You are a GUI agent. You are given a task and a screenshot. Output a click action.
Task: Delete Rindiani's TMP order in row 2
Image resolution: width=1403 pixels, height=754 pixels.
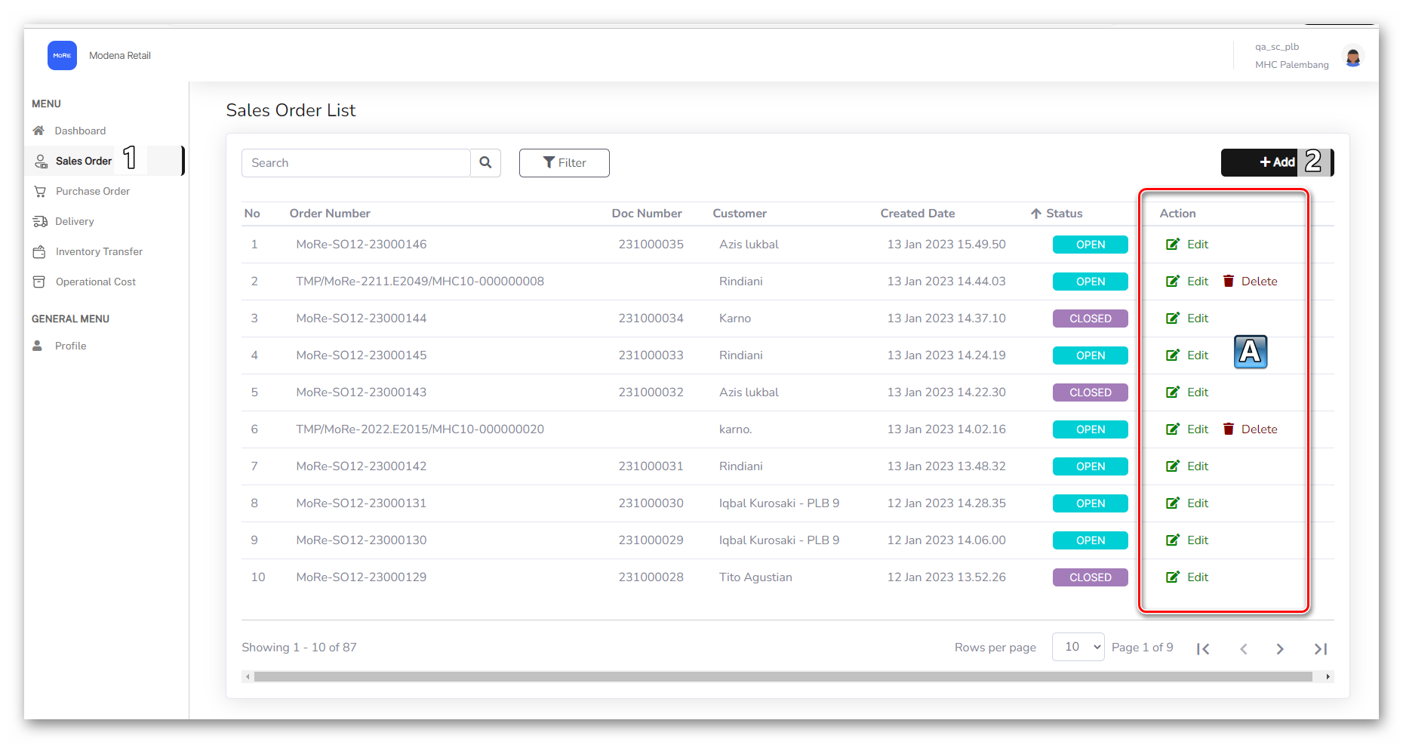pos(1250,282)
